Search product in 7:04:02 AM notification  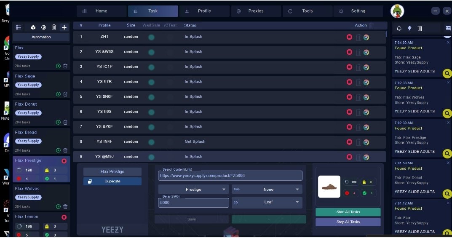447,73
